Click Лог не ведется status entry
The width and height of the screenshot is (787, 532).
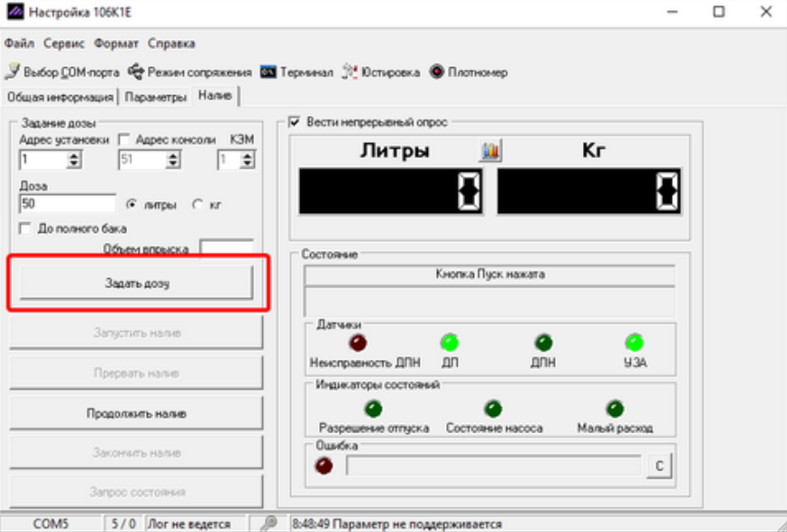click(189, 524)
